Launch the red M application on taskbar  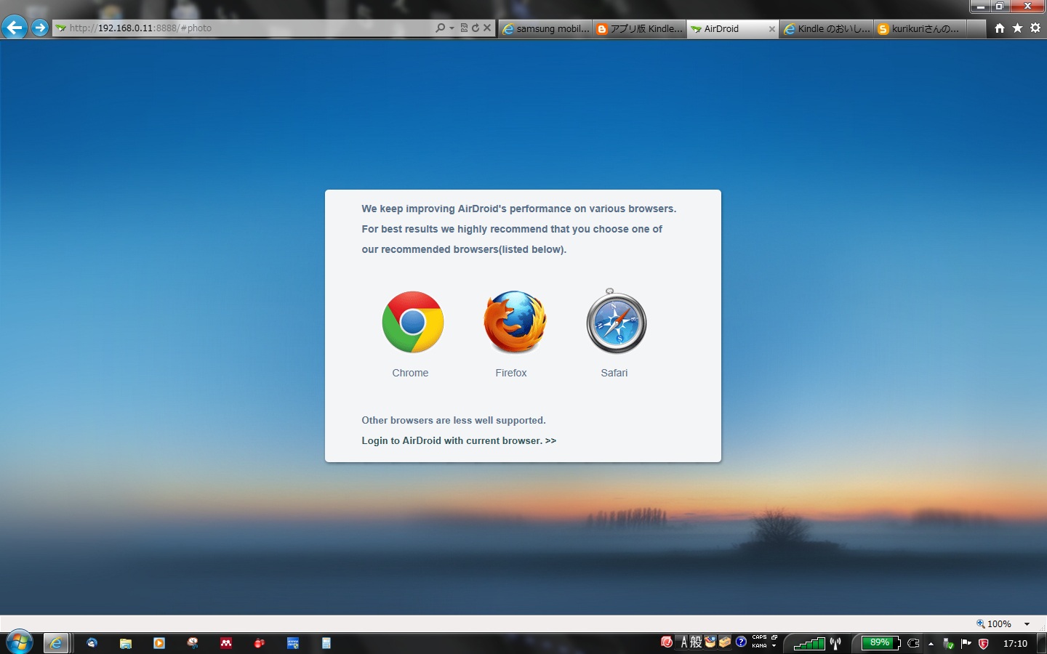point(226,643)
